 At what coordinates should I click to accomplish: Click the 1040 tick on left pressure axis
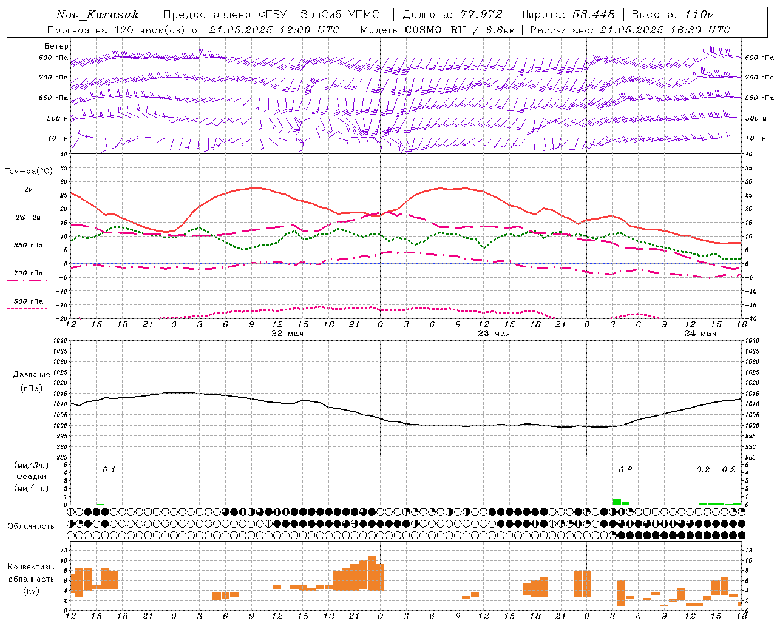(59, 340)
